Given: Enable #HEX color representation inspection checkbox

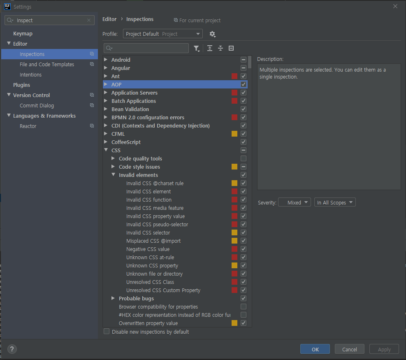Looking at the screenshot, I should pyautogui.click(x=244, y=315).
